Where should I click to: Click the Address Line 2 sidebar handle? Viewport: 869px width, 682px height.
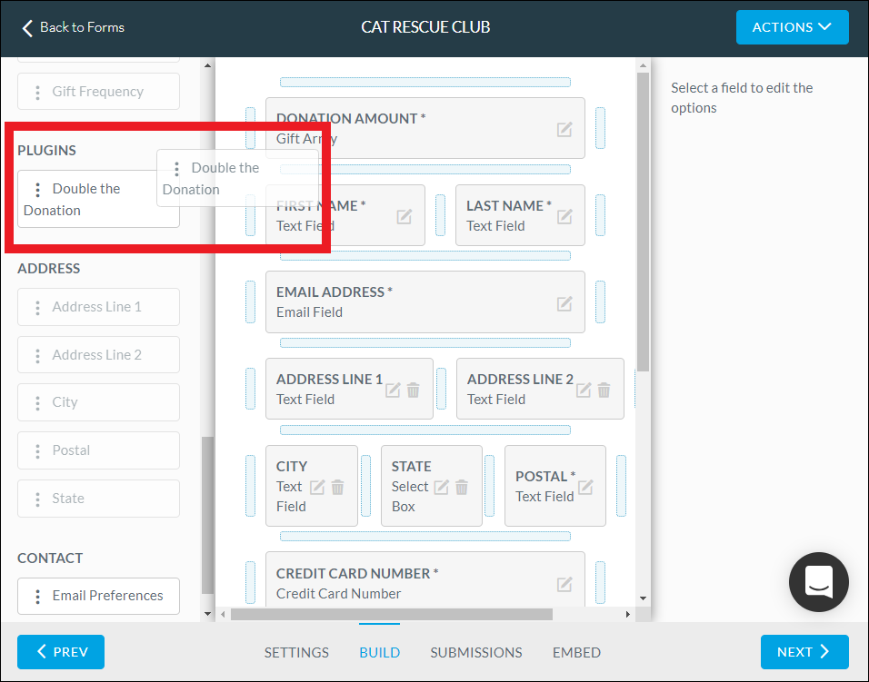click(x=37, y=356)
